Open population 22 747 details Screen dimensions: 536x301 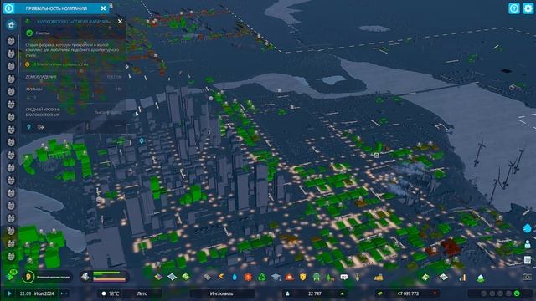coord(314,293)
